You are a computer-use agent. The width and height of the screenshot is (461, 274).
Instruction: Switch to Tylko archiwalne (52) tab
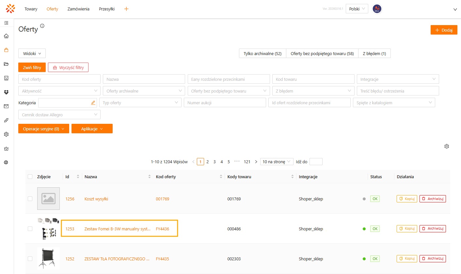point(262,53)
